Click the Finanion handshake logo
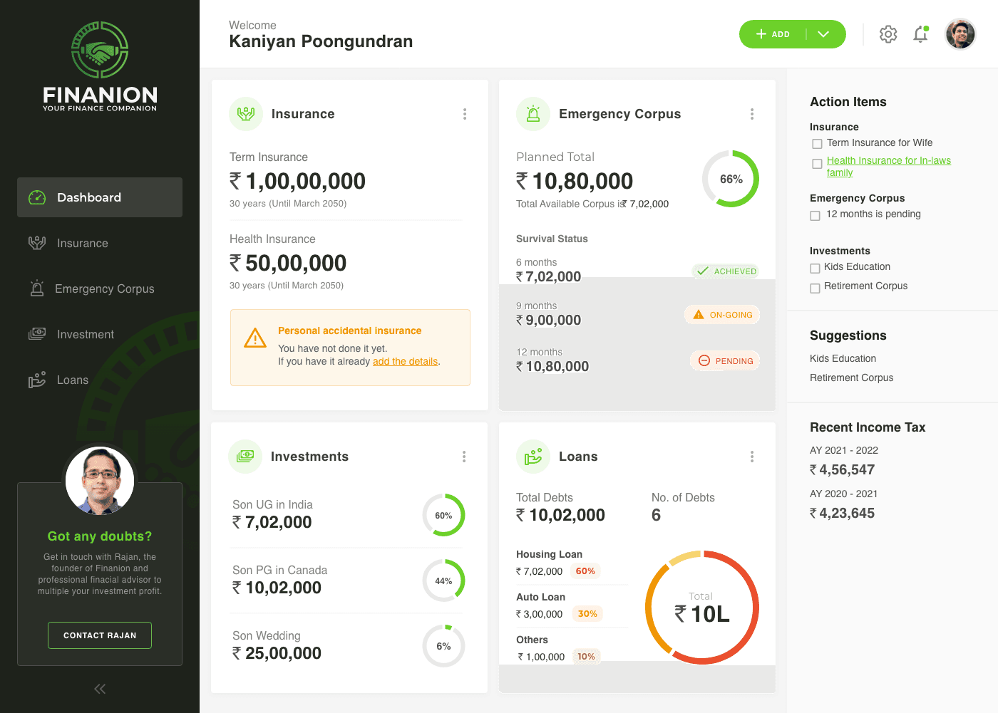The height and width of the screenshot is (713, 998). 100,50
